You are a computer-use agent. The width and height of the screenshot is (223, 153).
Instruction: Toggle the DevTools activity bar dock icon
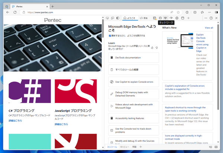(118, 18)
